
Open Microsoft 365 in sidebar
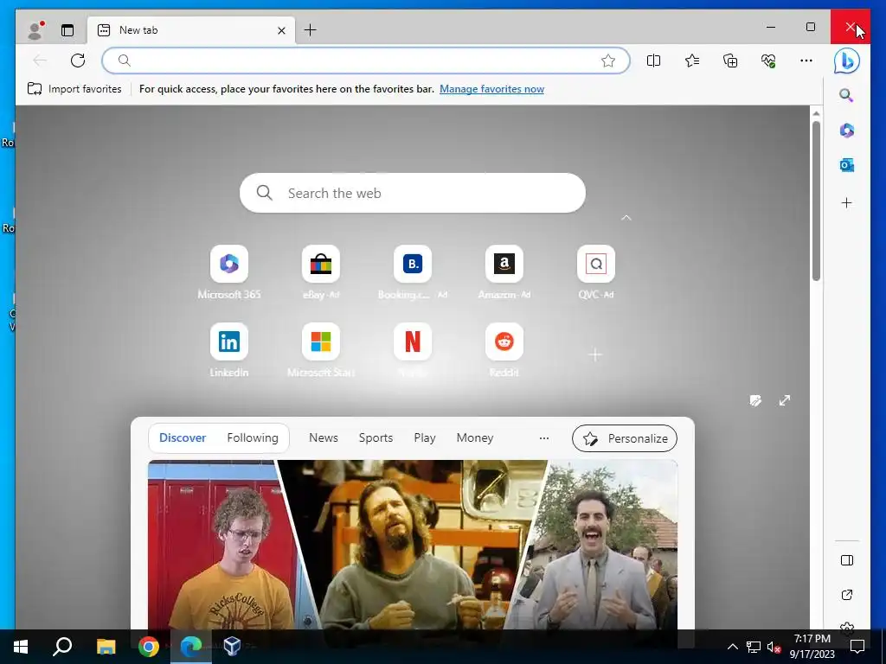coord(846,131)
